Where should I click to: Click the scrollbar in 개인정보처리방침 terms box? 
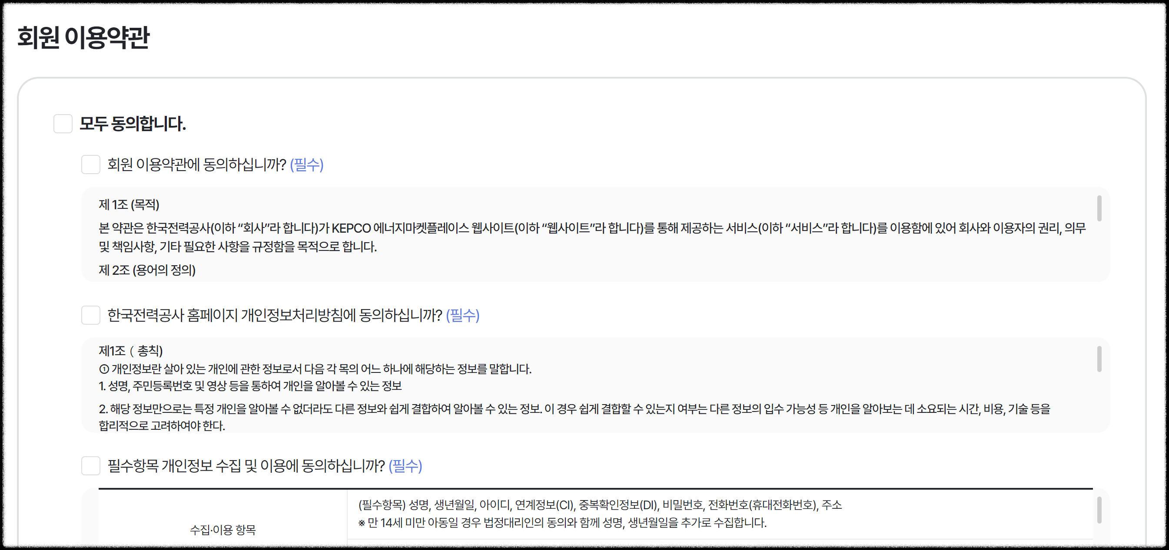point(1099,359)
